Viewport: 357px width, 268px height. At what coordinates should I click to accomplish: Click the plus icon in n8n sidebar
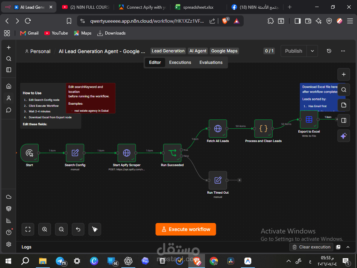coord(9,47)
